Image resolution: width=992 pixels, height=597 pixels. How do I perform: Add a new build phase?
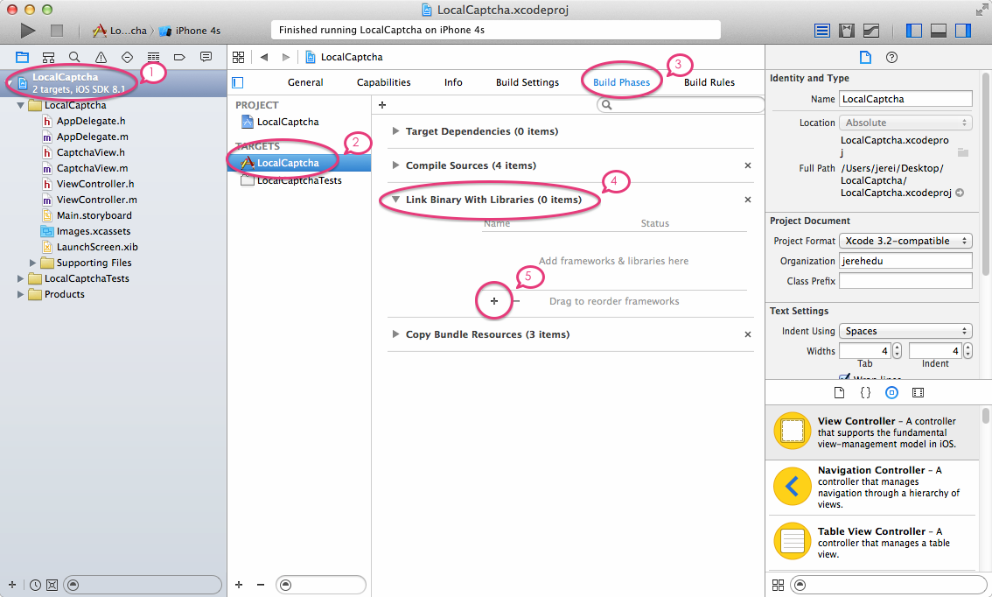pos(382,105)
